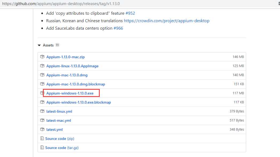Click the 379 Bytes size text
The image size is (280, 157).
pos(237,111)
